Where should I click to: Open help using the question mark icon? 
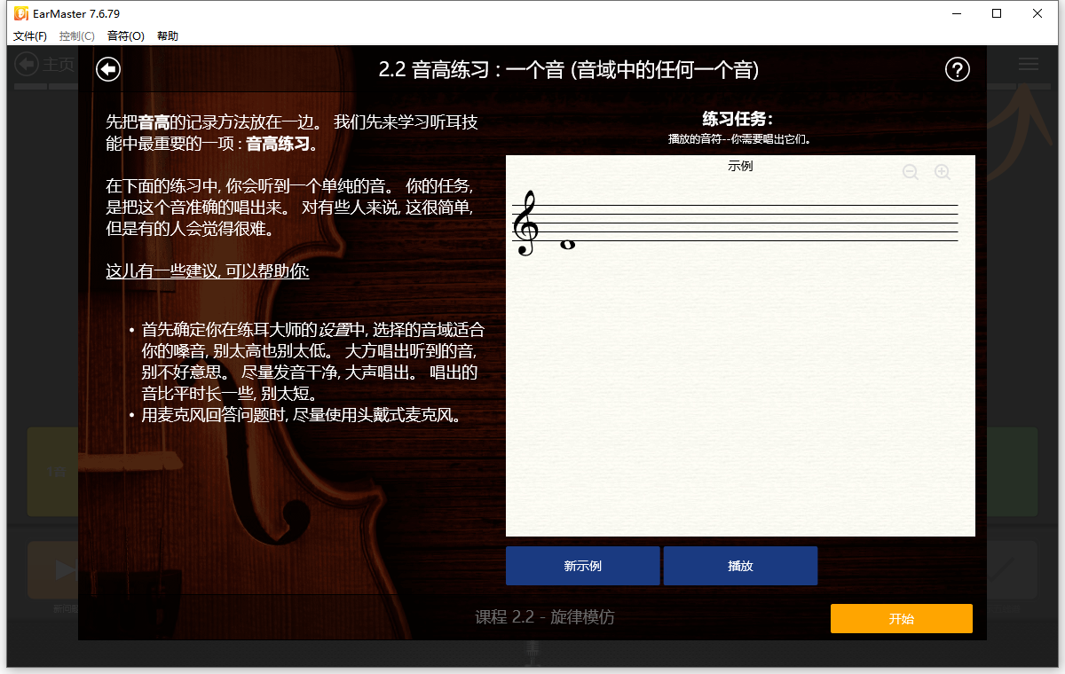point(957,68)
